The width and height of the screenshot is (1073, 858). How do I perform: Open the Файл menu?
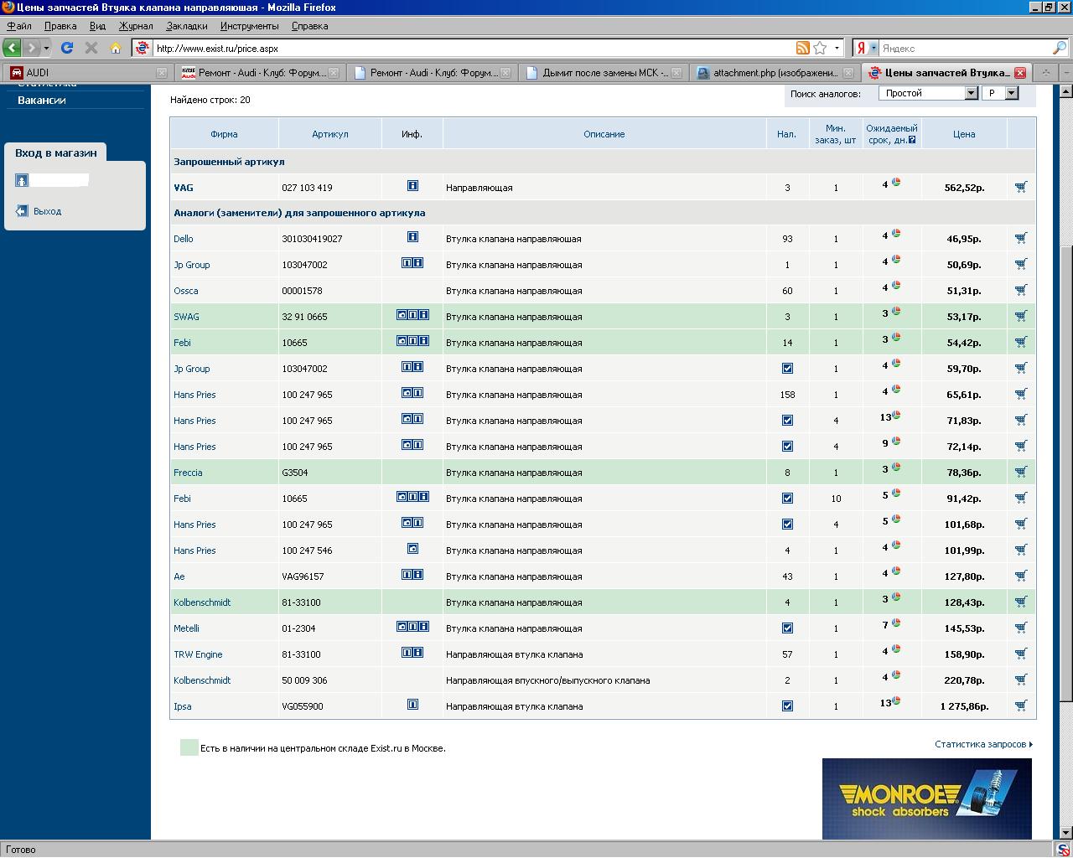[18, 26]
